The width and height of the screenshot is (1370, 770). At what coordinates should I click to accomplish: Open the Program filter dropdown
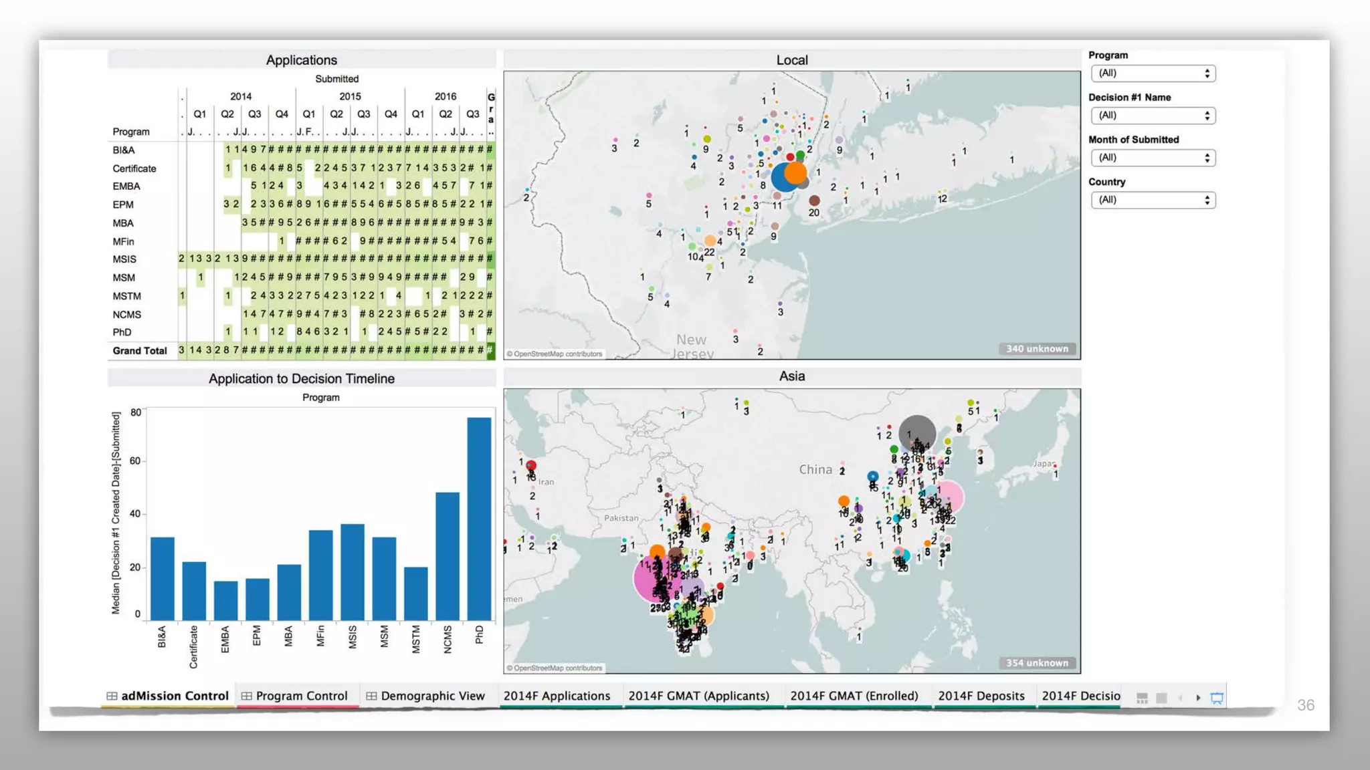[1153, 74]
